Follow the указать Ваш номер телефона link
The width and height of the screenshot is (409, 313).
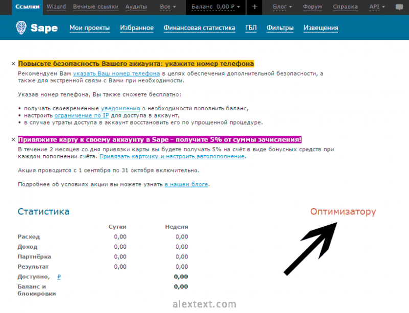tap(117, 74)
